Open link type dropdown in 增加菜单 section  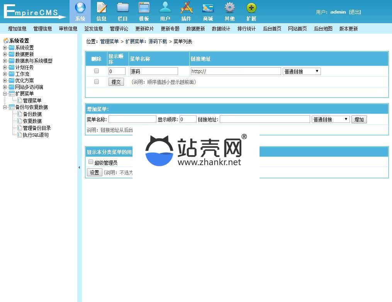[331, 119]
